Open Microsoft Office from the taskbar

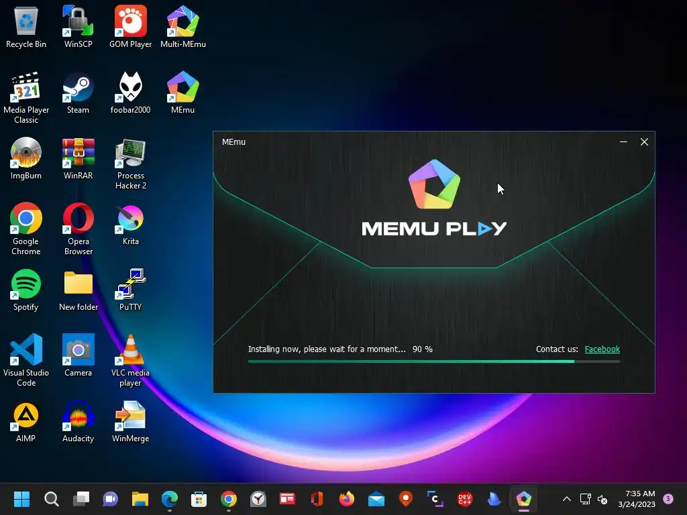tap(317, 499)
